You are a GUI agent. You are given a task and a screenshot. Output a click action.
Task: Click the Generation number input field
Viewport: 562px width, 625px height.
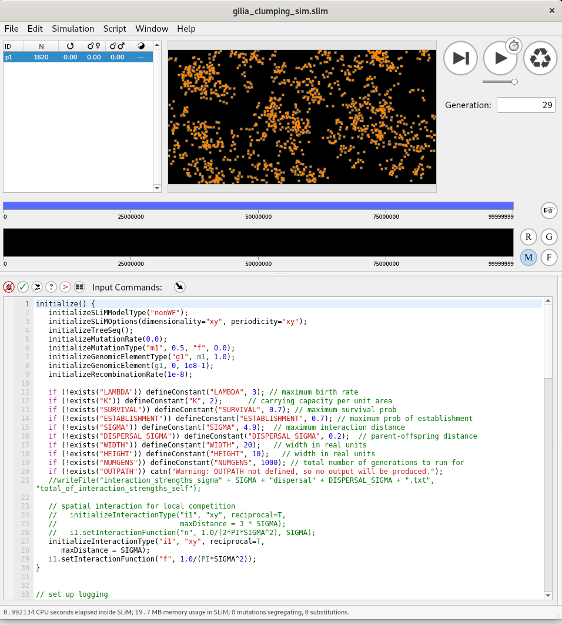pos(526,105)
